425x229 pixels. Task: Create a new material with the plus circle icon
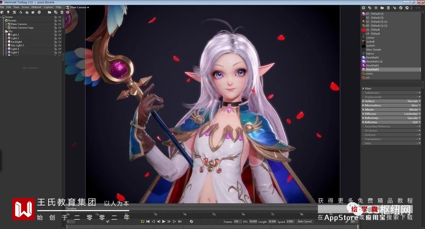[364, 8]
